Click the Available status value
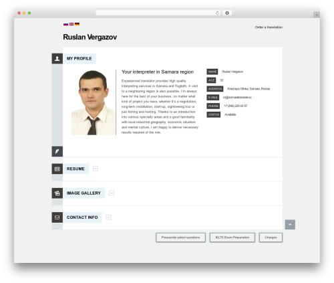The height and width of the screenshot is (283, 334). [230, 114]
